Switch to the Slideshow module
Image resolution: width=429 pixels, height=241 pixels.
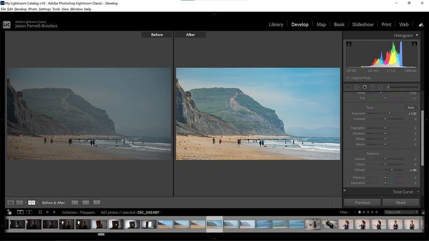[363, 25]
